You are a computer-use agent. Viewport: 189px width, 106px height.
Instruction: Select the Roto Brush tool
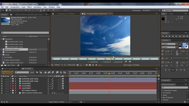click(x=49, y=10)
